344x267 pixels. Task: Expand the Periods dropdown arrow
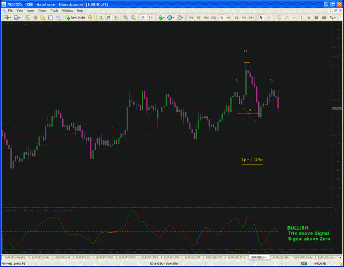(173, 18)
